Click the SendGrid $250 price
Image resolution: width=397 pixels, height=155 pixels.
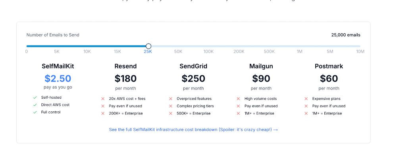[193, 78]
